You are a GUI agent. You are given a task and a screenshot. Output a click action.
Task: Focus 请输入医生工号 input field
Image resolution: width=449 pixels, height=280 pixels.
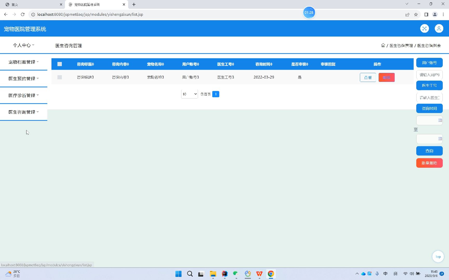pyautogui.click(x=429, y=97)
